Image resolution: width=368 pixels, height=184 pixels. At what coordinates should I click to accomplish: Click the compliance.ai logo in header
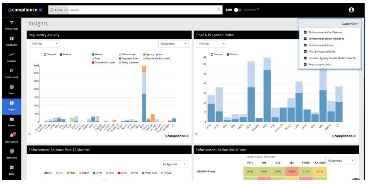click(26, 10)
